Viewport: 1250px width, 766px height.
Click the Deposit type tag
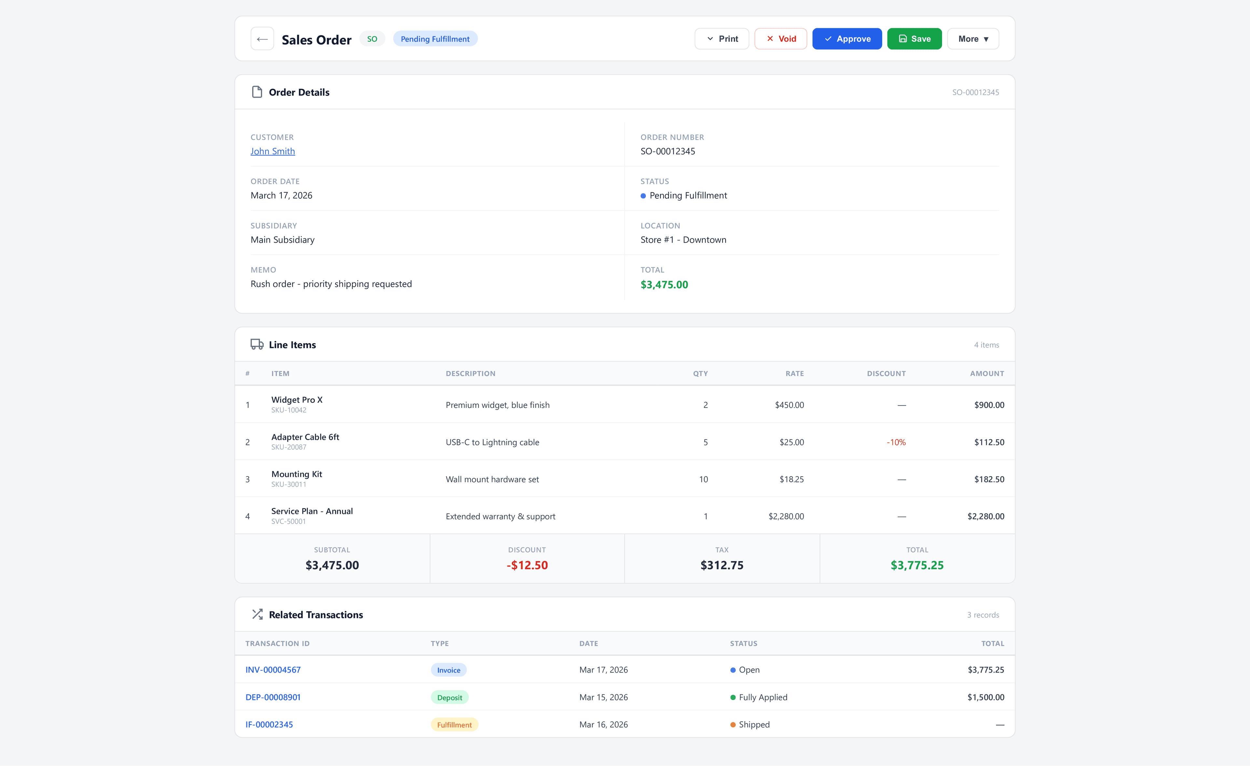coord(450,698)
